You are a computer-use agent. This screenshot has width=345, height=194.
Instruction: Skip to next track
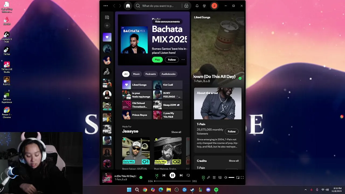click(181, 175)
